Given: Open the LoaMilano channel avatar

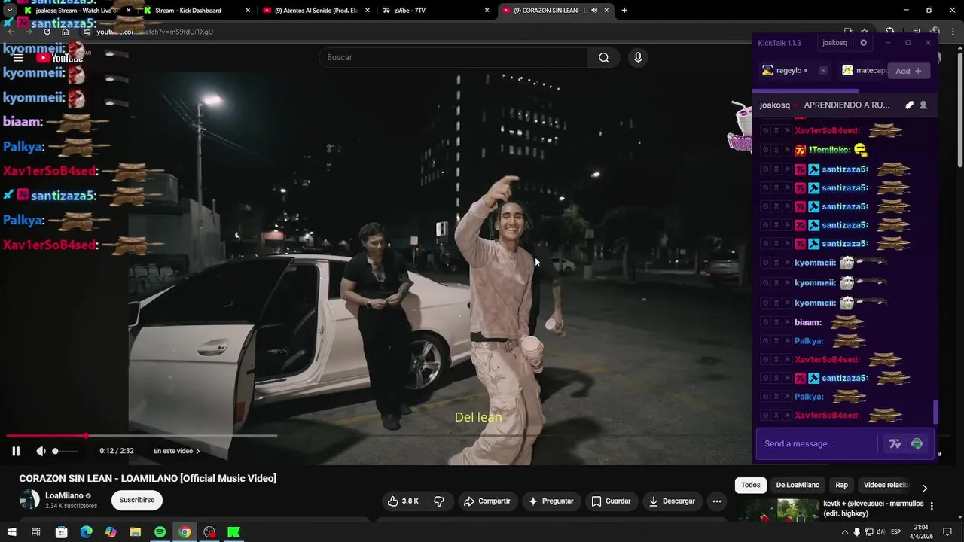Looking at the screenshot, I should (x=29, y=500).
